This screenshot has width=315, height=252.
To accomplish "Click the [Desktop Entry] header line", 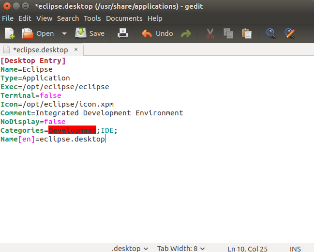I will (x=33, y=61).
